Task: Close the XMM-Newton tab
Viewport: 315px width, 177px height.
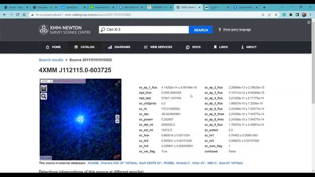Action: pyautogui.click(x=199, y=7)
